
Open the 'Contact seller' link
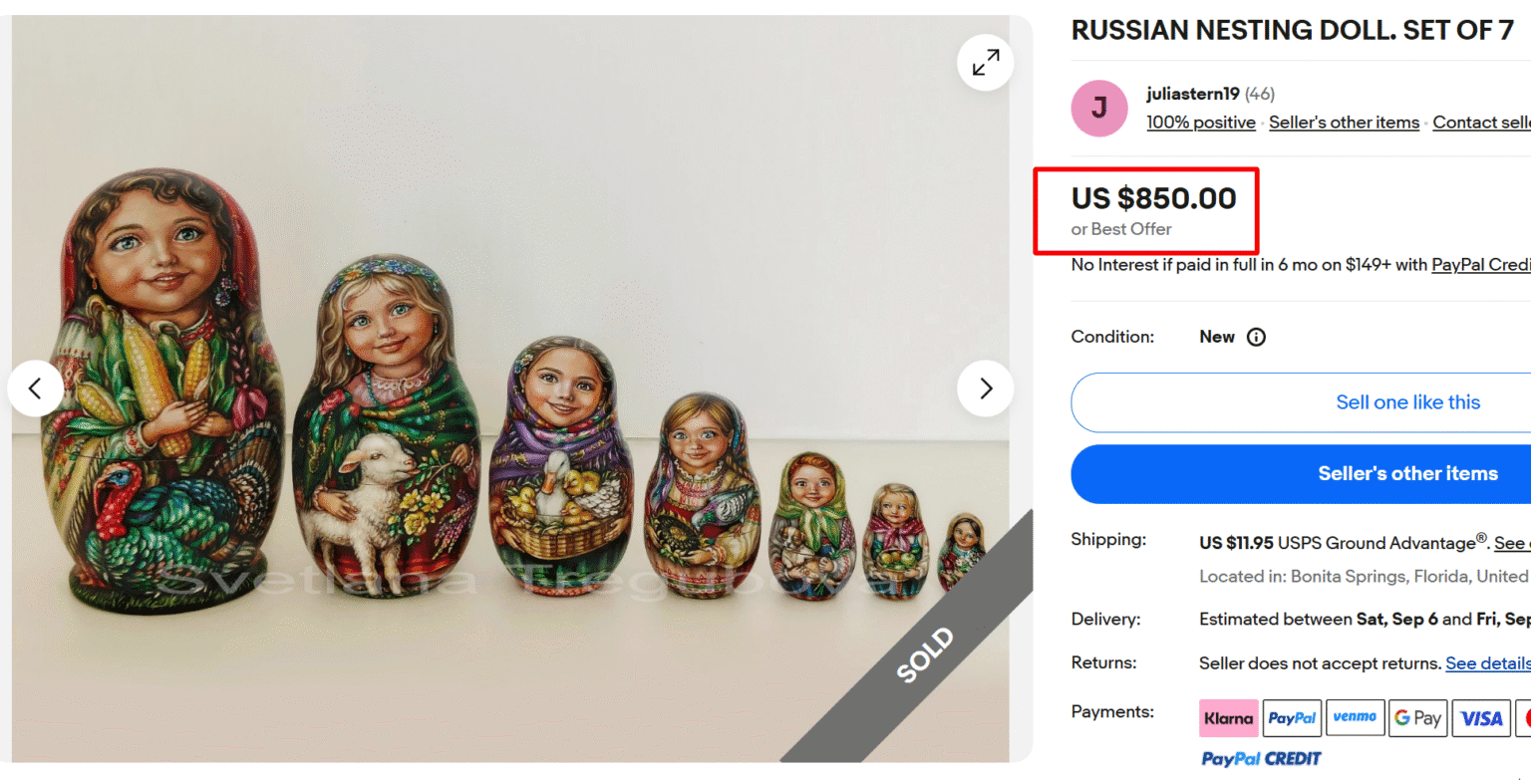pyautogui.click(x=1482, y=122)
